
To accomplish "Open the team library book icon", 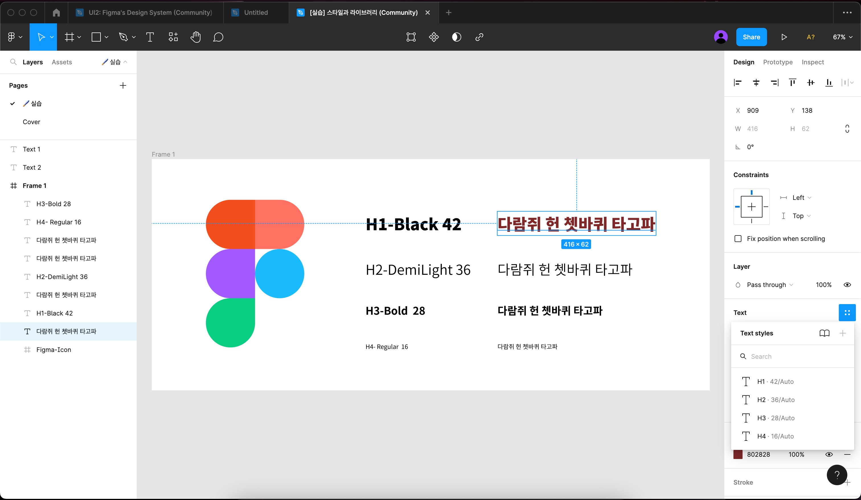I will coord(824,333).
